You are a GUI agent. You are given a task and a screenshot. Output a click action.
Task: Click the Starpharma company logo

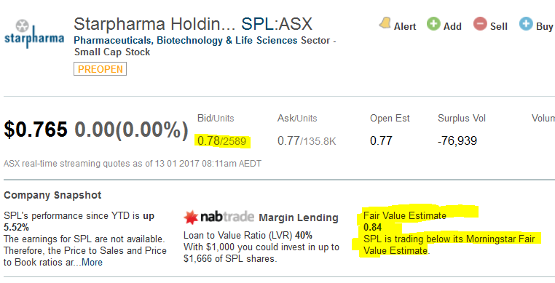click(34, 34)
